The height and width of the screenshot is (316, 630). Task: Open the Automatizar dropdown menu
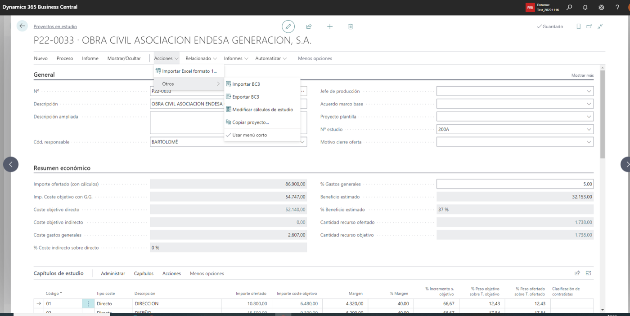pos(271,58)
